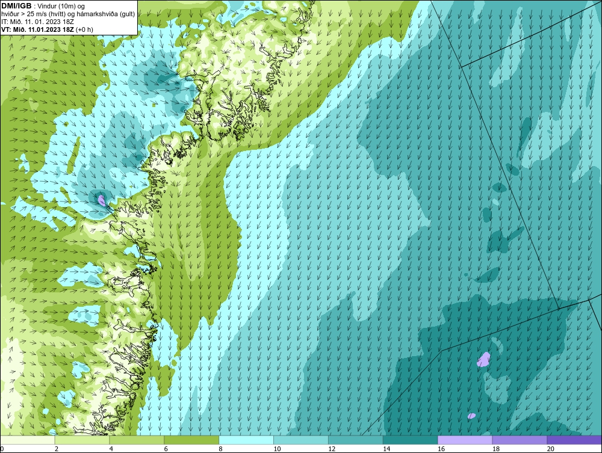Viewport: 602px width, 453px height.
Task: Click the bold "DMI/IGB" title text
Action: [16, 6]
